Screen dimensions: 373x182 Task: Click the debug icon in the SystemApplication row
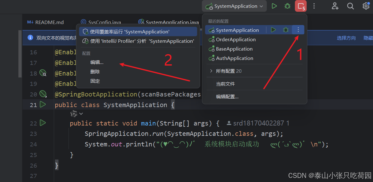click(286, 30)
